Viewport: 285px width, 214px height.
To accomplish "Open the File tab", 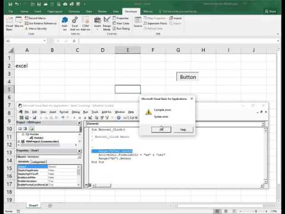I will click(x=11, y=11).
